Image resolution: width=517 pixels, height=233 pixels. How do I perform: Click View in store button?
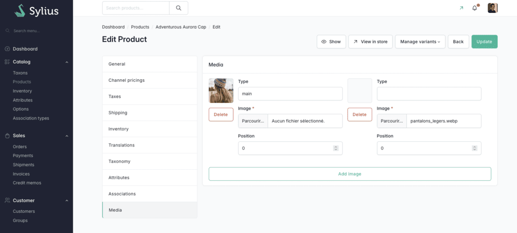click(370, 42)
